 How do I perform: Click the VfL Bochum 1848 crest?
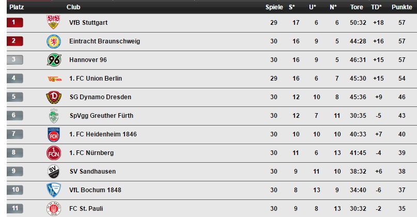(x=54, y=190)
